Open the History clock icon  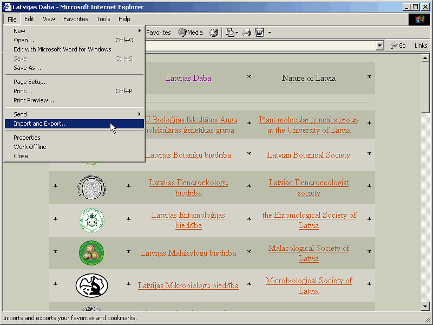[x=214, y=32]
